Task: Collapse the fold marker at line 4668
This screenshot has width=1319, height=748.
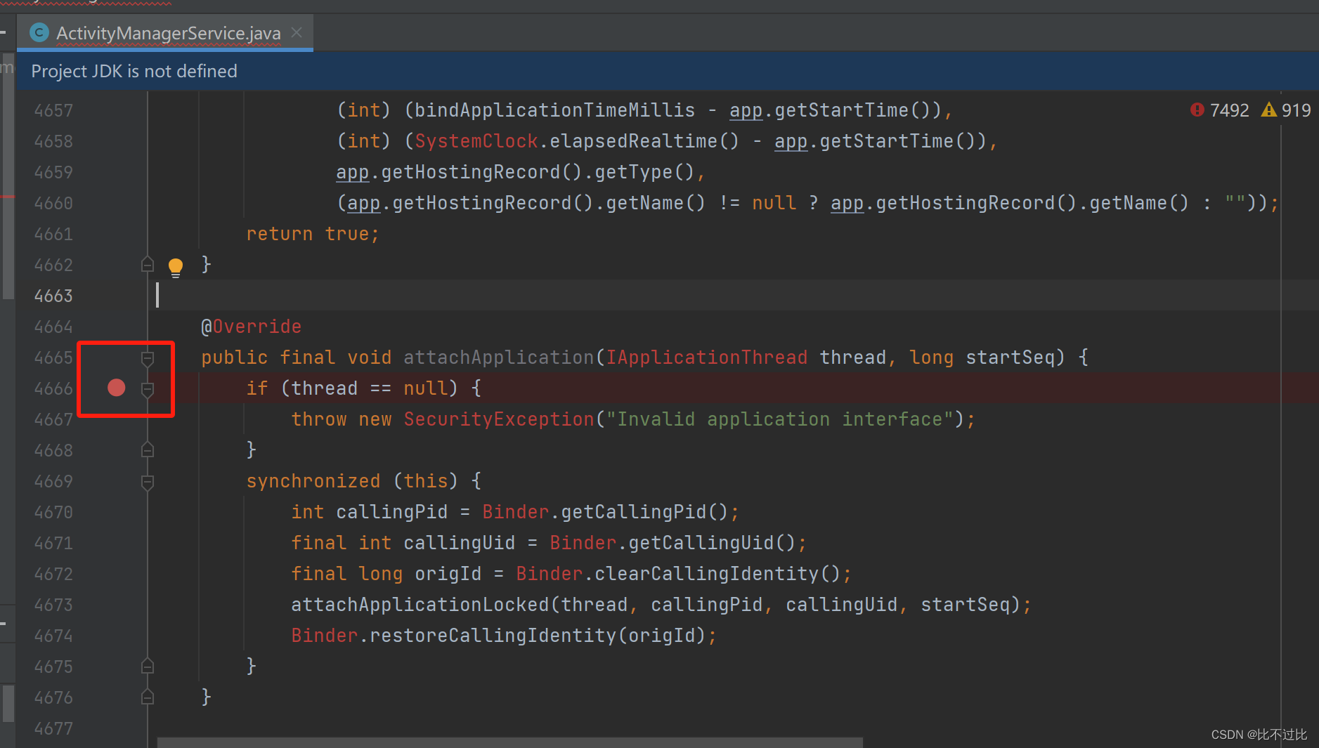Action: pos(148,449)
